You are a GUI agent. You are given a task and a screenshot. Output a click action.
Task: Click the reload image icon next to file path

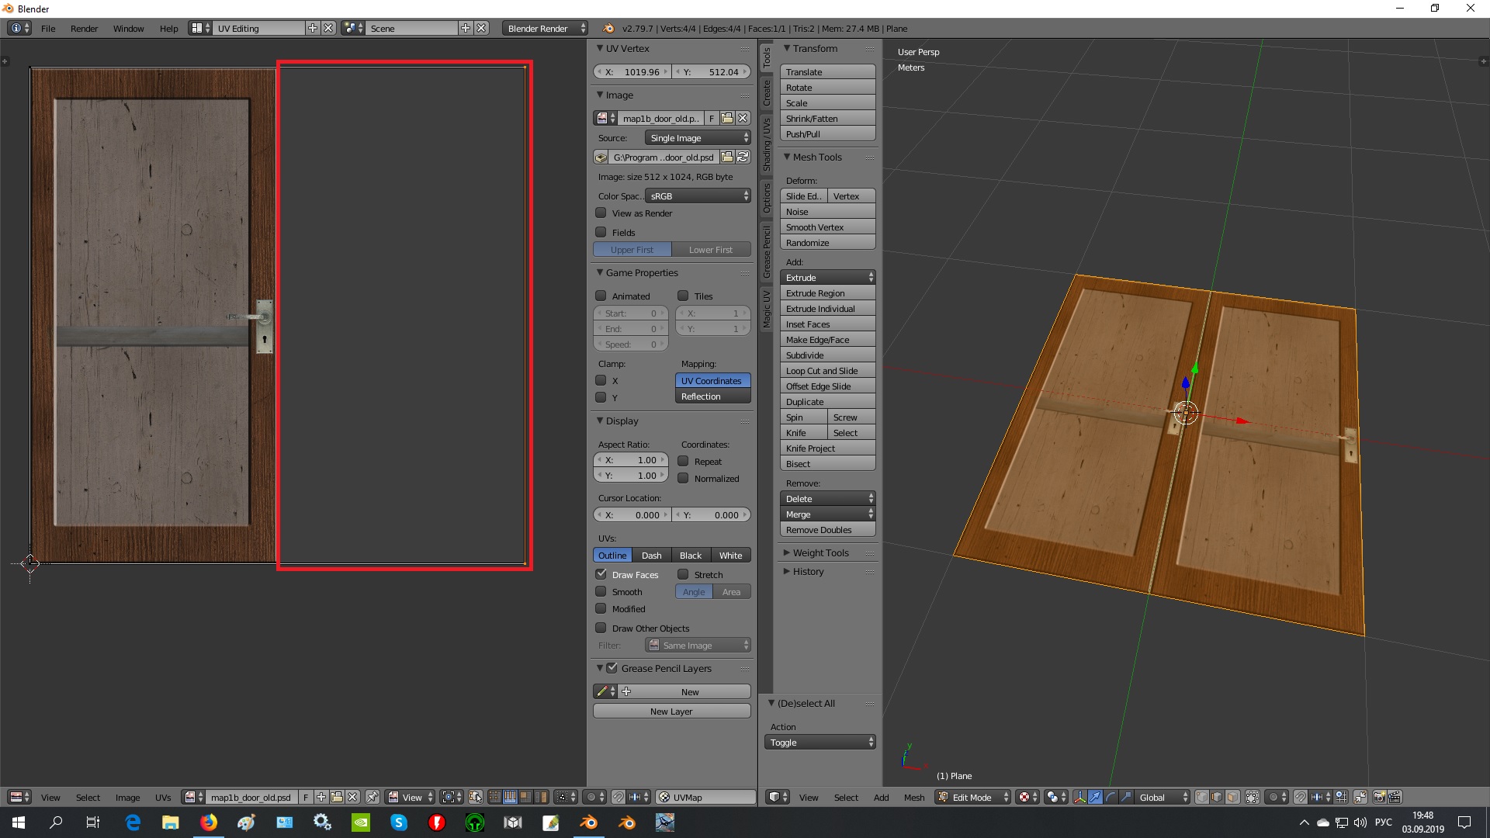(743, 157)
